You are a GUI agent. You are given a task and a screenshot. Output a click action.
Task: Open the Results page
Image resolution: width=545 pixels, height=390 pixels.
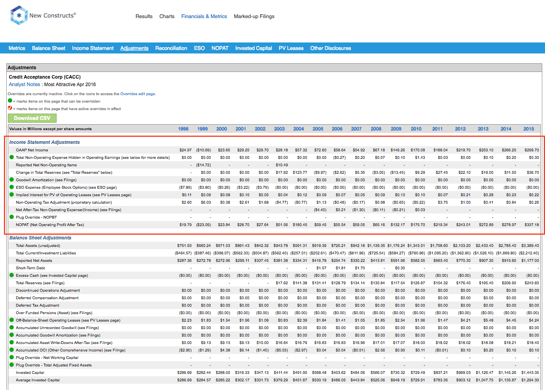click(144, 17)
